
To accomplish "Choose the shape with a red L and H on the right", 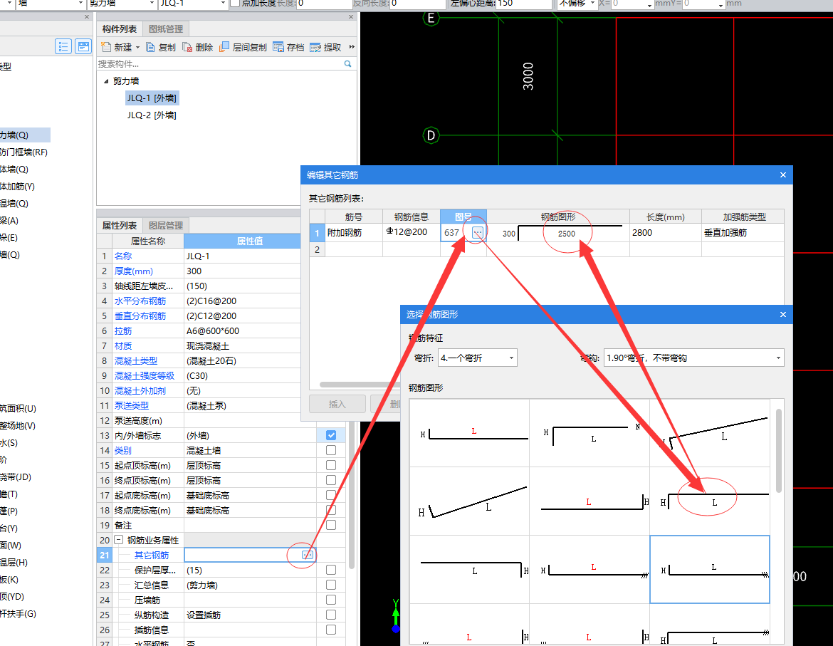I will [x=590, y=501].
